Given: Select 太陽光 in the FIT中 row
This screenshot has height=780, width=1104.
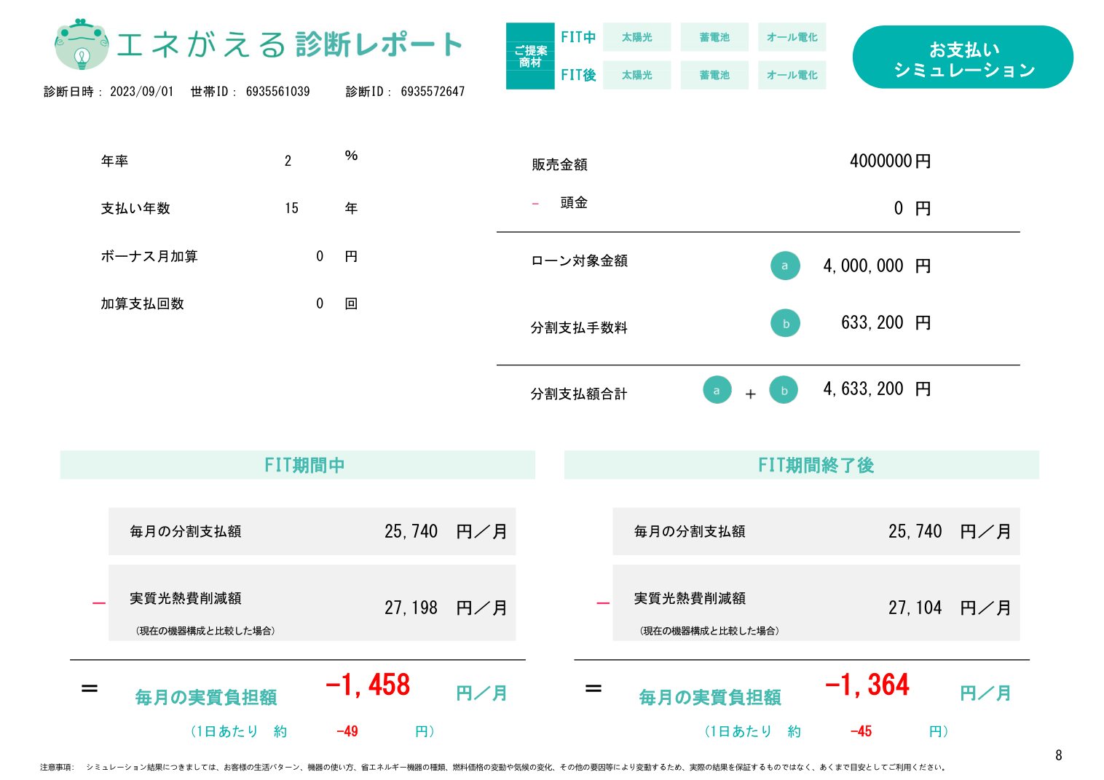Looking at the screenshot, I should pyautogui.click(x=637, y=37).
